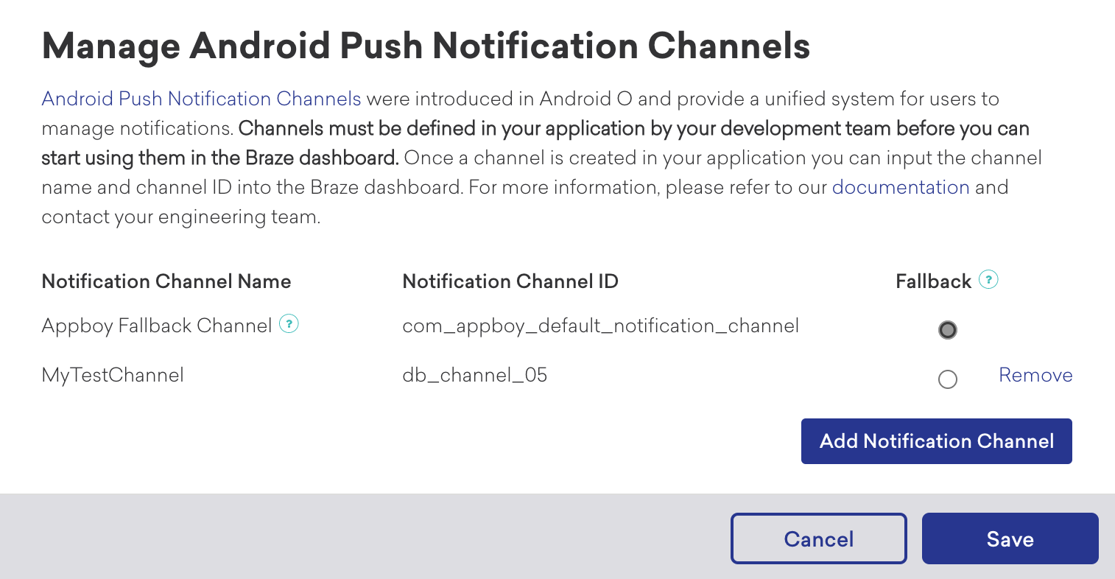The image size is (1115, 579).
Task: Click the Appboy Fallback Channel name text
Action: (x=157, y=326)
